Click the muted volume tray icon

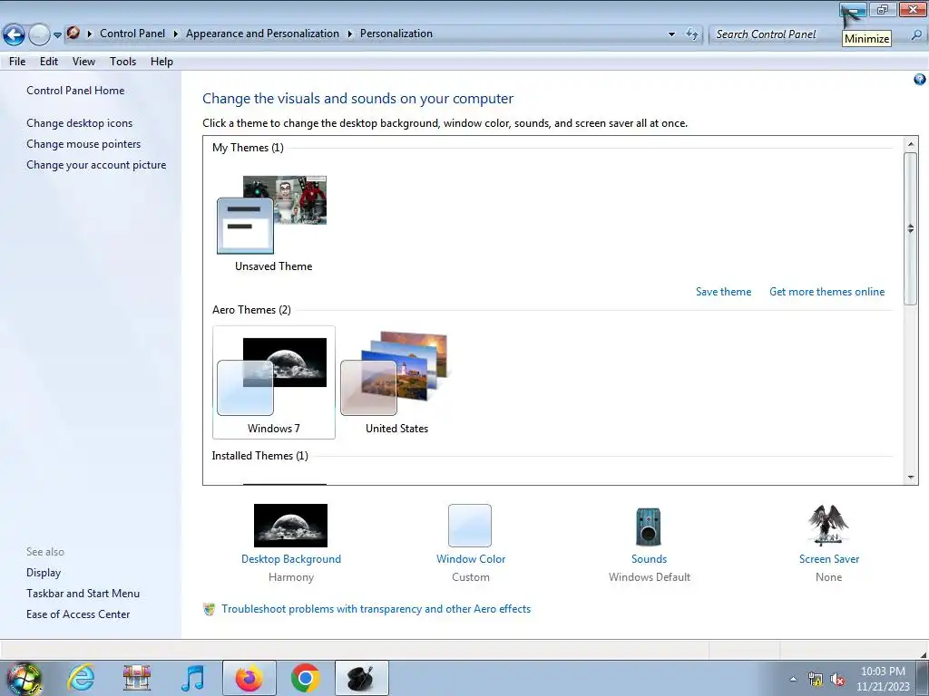pos(837,680)
